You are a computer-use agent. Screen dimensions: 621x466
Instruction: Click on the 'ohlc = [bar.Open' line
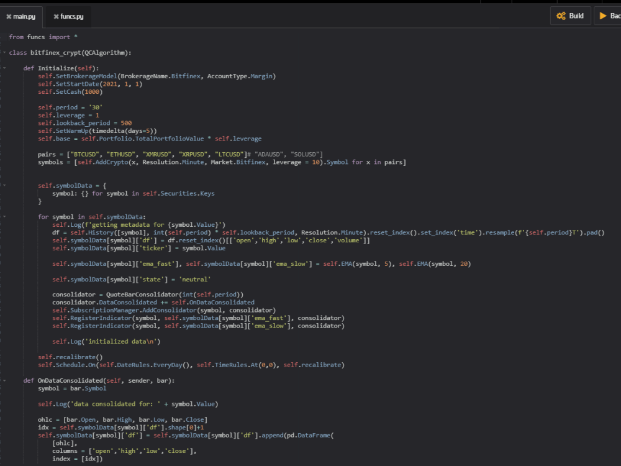pos(123,419)
